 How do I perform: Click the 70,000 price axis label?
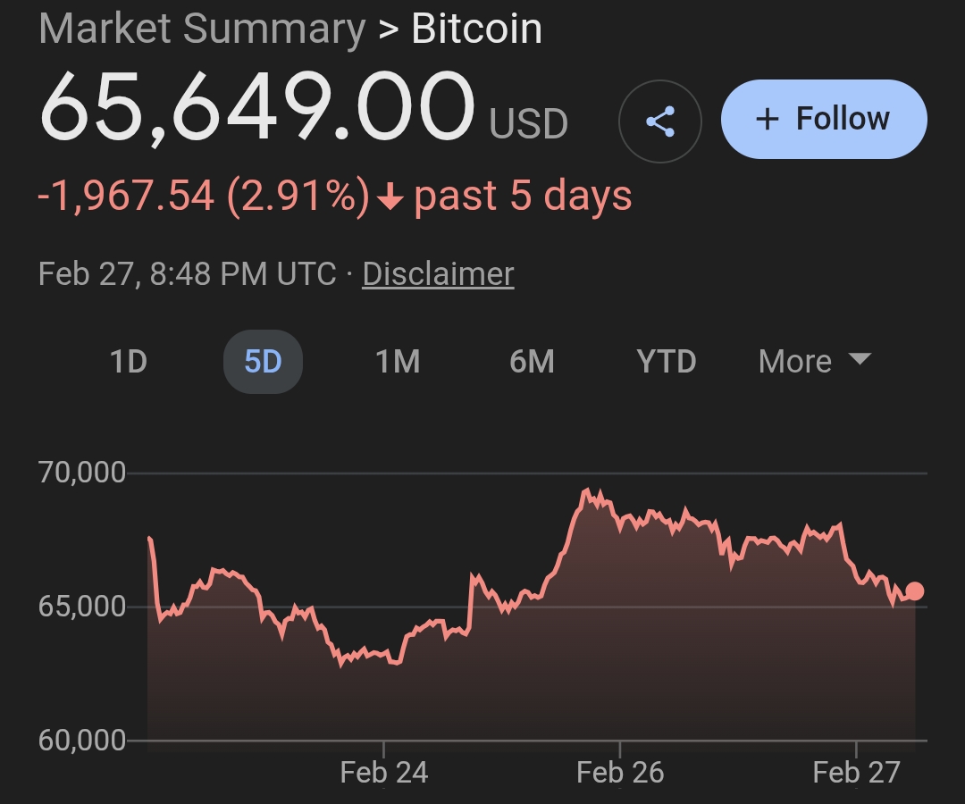point(82,473)
